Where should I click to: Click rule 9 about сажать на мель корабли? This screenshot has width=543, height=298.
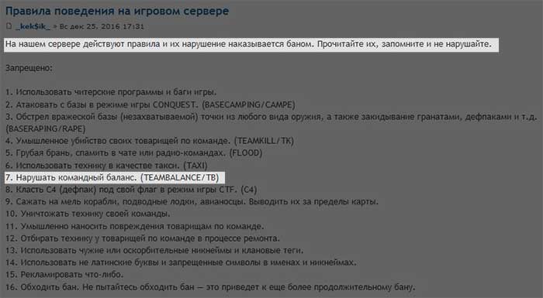(x=192, y=201)
